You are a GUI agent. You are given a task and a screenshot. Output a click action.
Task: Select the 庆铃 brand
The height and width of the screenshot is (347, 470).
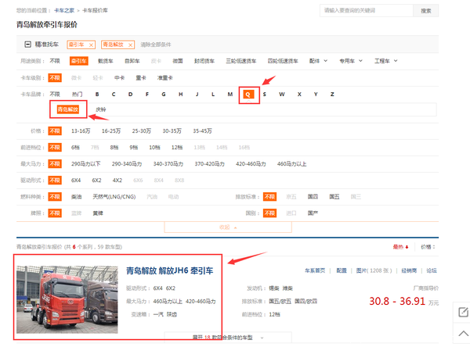coord(101,109)
